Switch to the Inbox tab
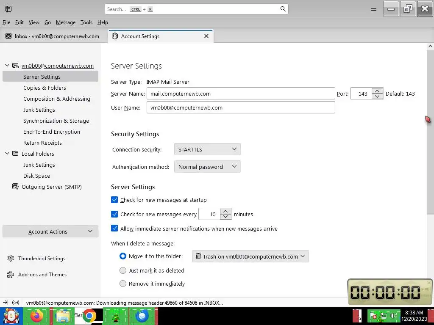The image size is (434, 325). [54, 36]
